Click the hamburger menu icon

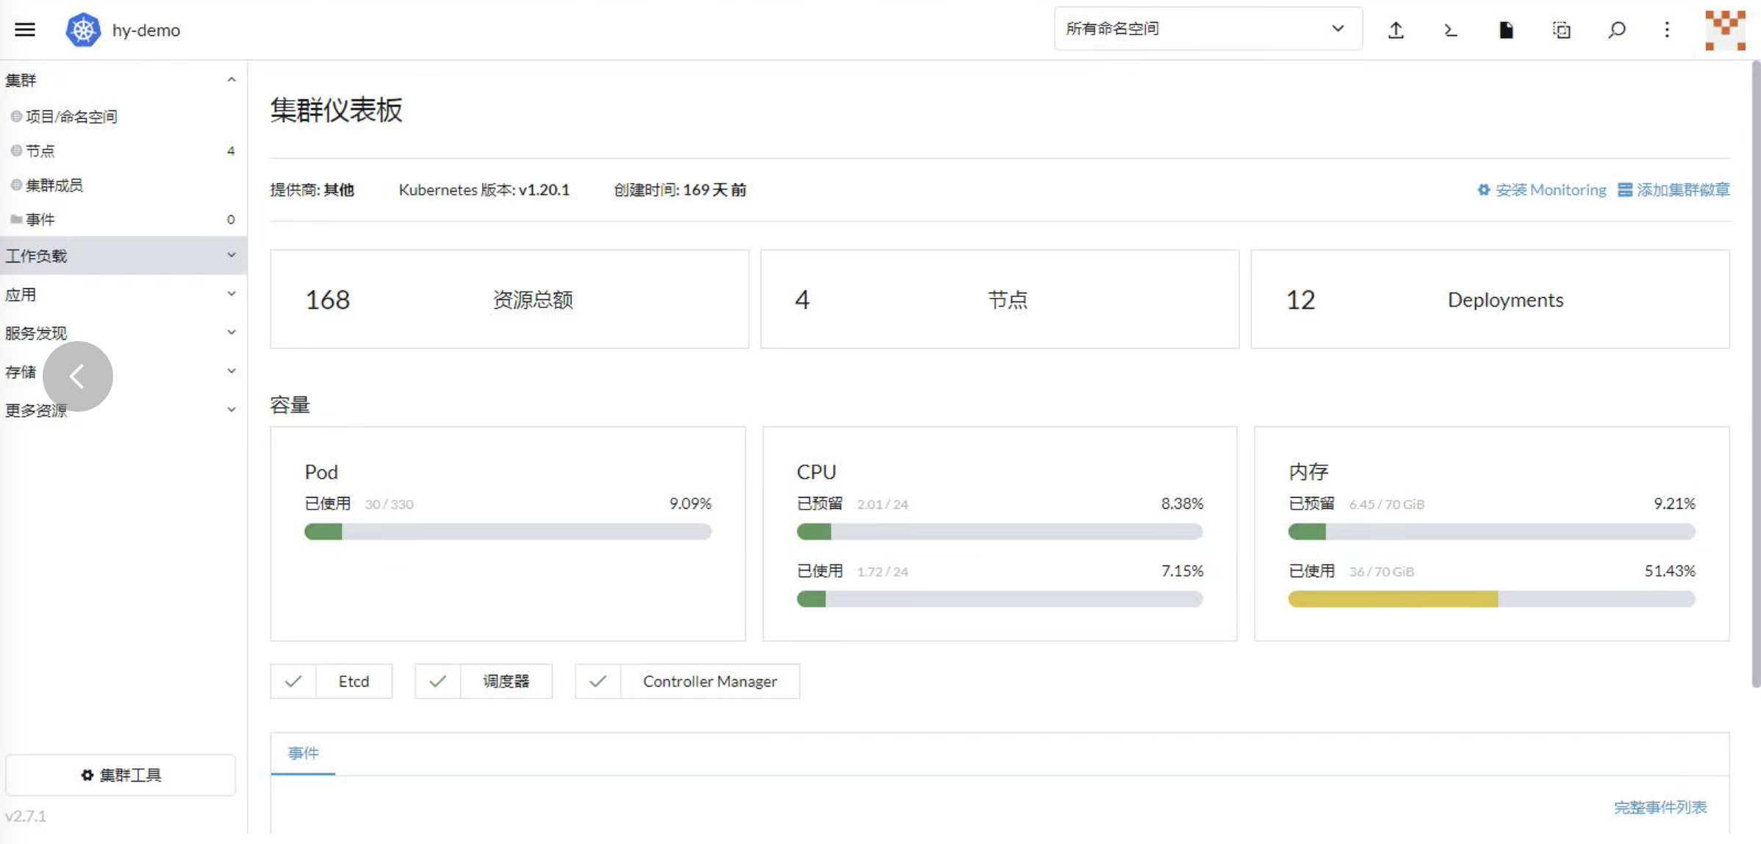(x=25, y=29)
